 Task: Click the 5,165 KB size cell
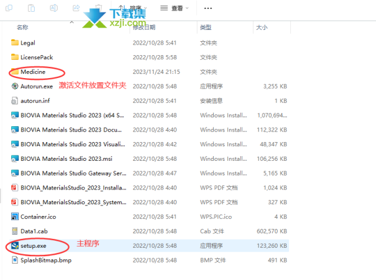tap(275, 173)
